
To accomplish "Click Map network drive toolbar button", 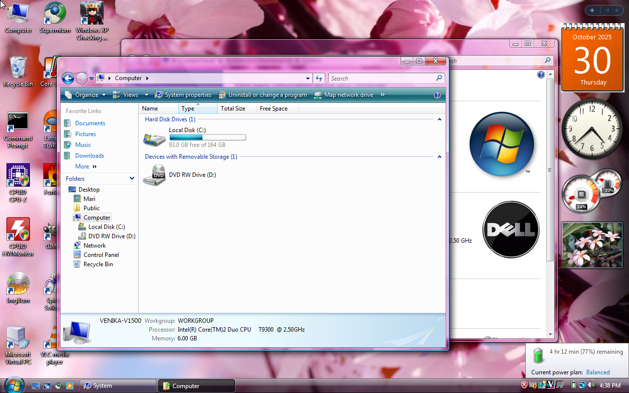I will [x=343, y=95].
